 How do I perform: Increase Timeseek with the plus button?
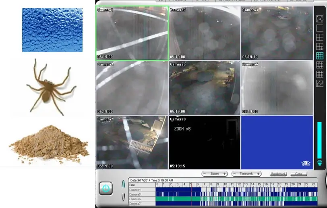258,174
